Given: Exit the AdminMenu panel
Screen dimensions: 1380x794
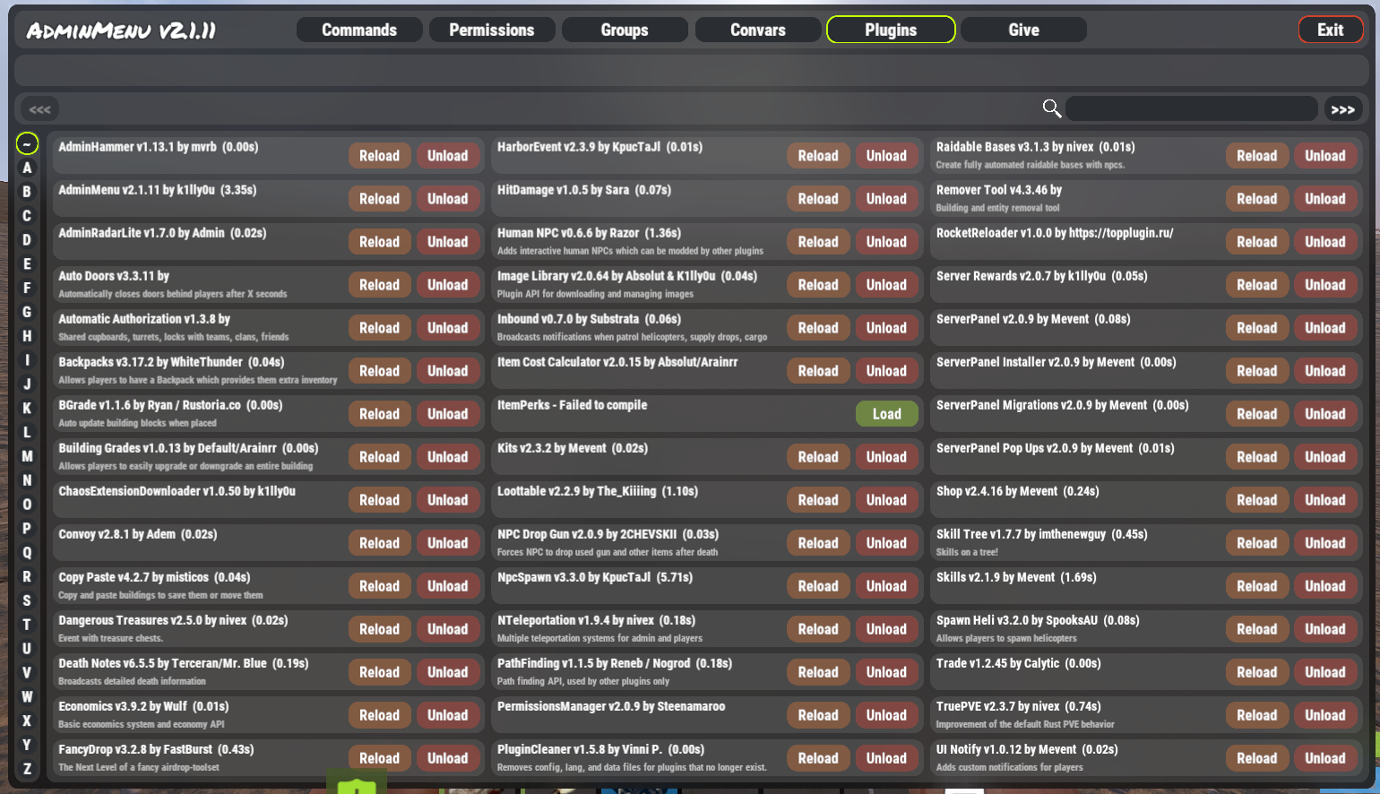Looking at the screenshot, I should point(1330,30).
